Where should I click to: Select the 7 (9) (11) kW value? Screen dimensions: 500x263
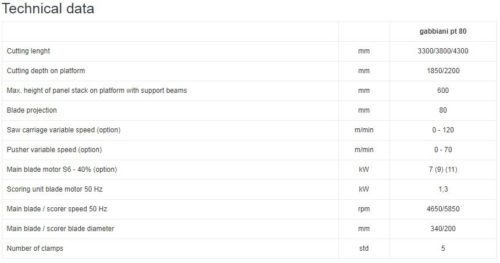click(443, 170)
